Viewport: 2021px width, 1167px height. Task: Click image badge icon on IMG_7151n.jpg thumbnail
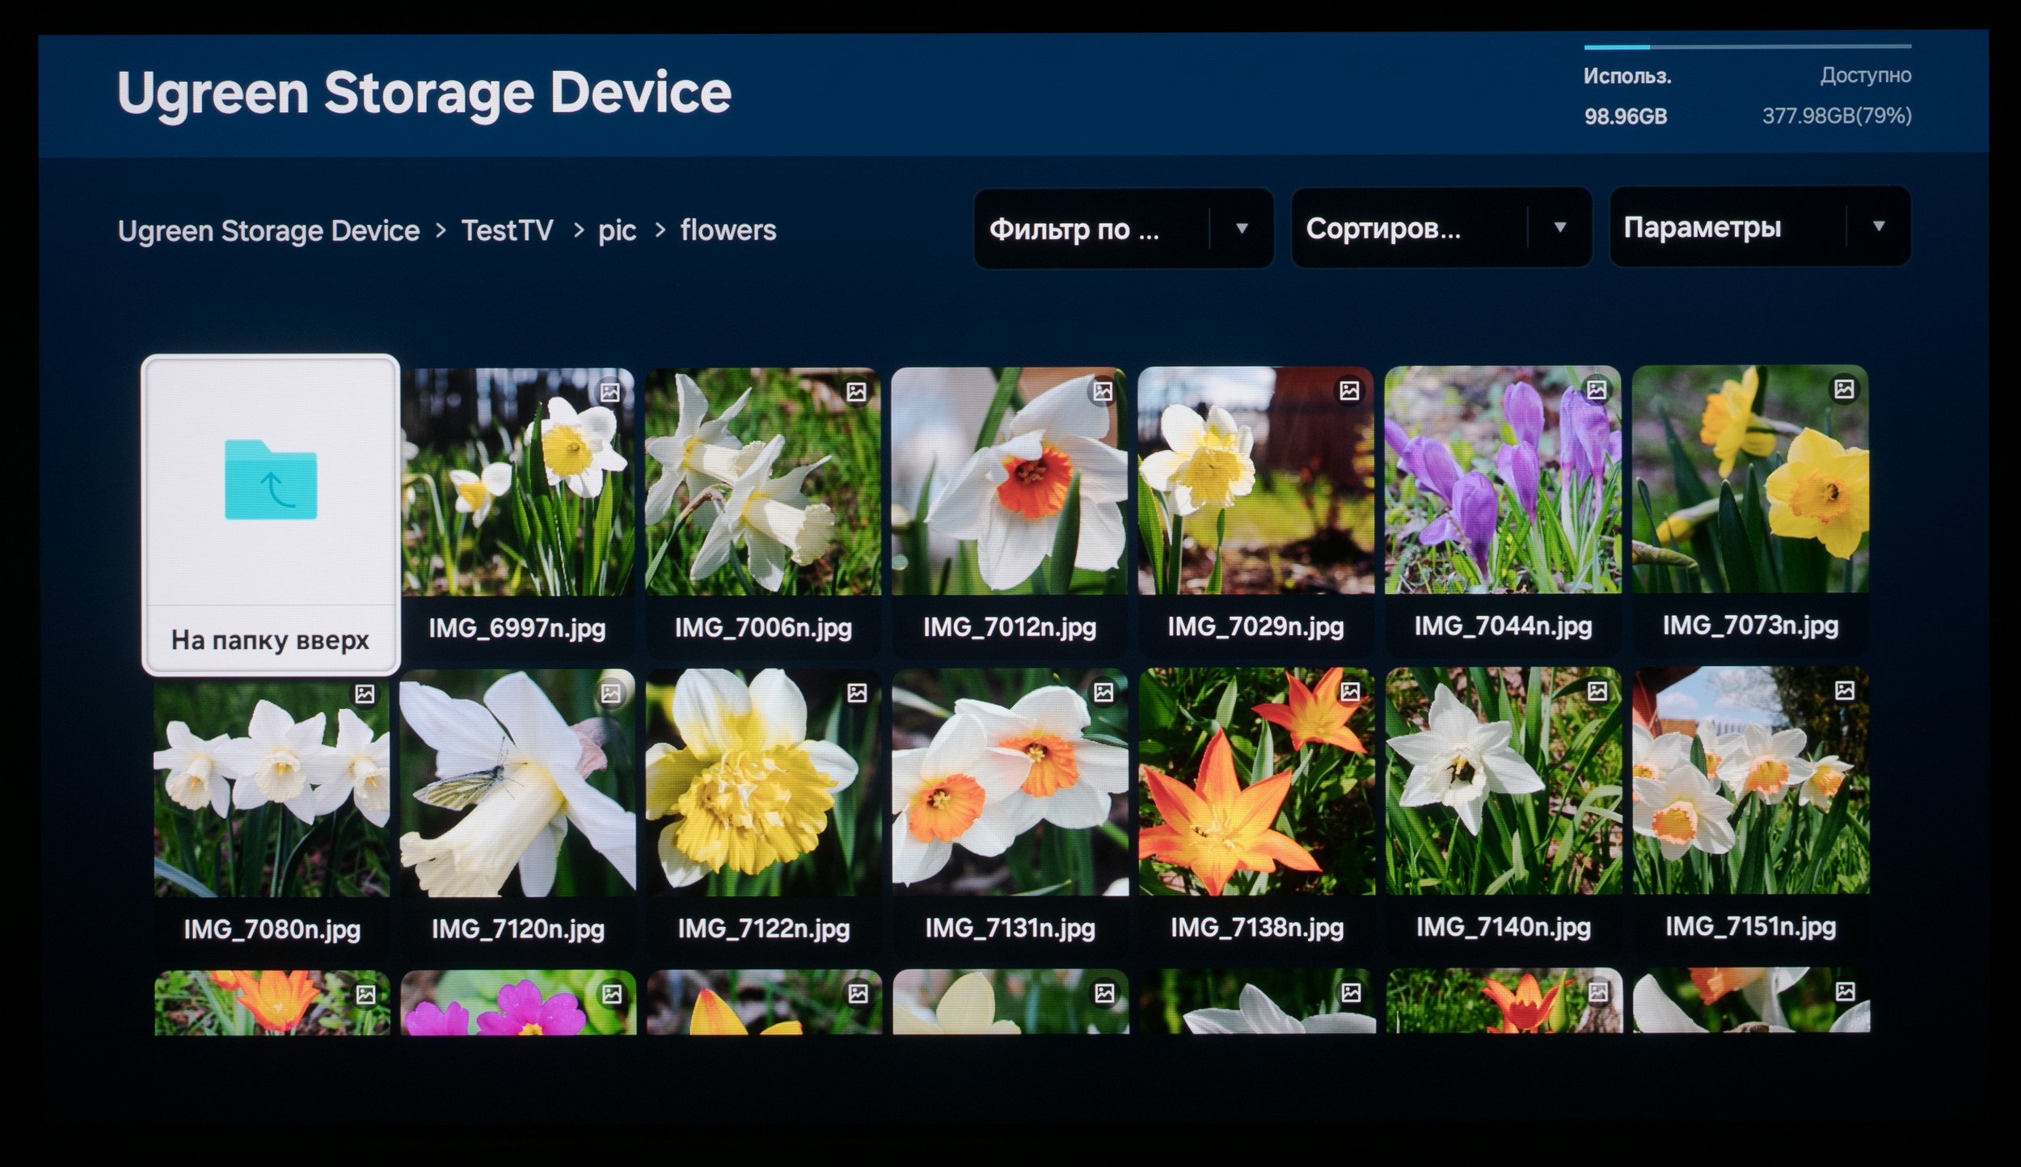coord(1845,691)
